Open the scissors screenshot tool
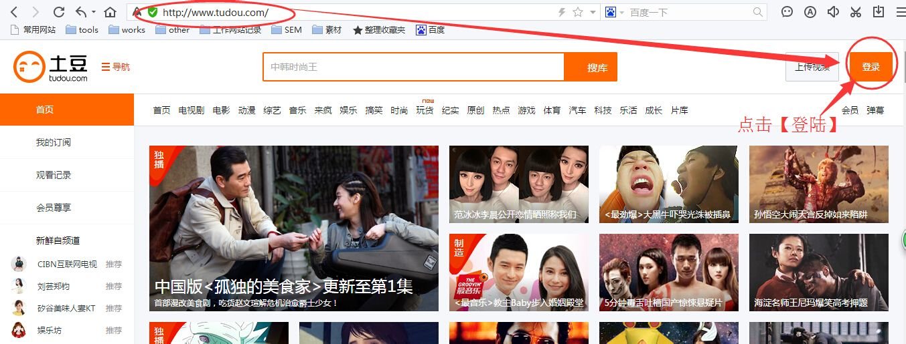The height and width of the screenshot is (344, 906). [856, 12]
